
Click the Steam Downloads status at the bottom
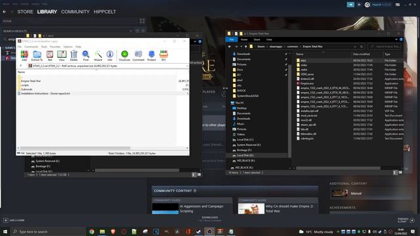pyautogui.click(x=210, y=219)
